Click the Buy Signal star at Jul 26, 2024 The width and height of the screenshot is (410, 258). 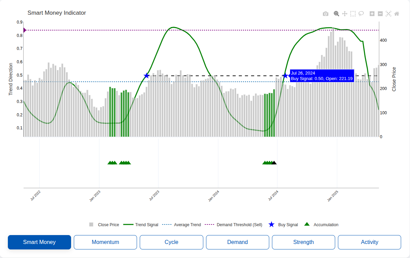285,76
